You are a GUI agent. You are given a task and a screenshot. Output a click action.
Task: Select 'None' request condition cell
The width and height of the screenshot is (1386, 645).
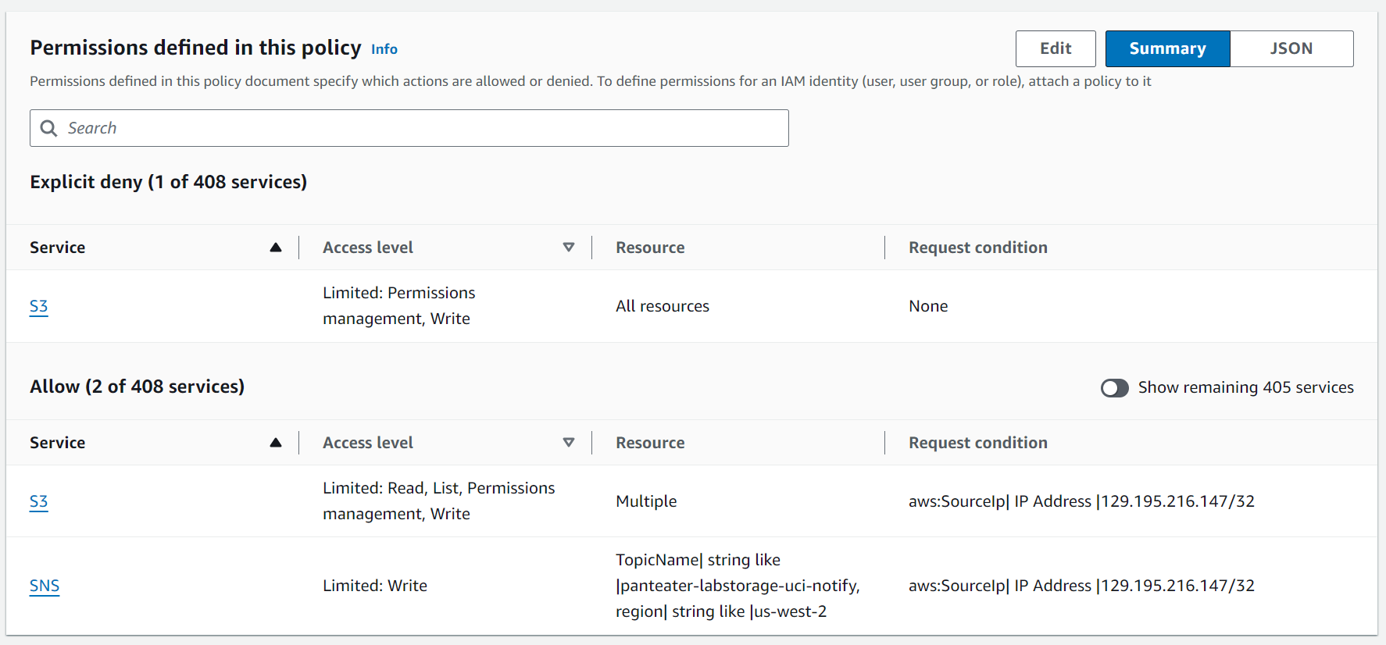(928, 306)
